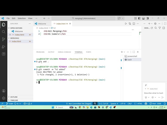
Task: Click the Go Forward arrow in the title bar
Action: pyautogui.click(x=49, y=18)
